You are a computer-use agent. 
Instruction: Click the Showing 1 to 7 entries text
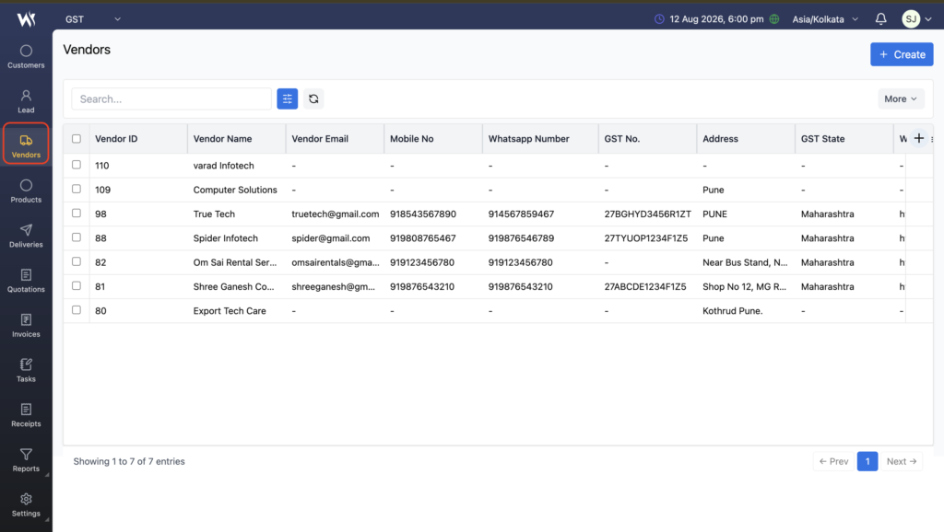pos(129,461)
